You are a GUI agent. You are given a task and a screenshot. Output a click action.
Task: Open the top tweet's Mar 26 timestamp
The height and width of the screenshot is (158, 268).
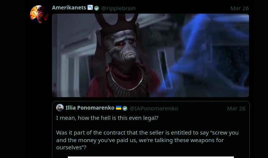pos(240,8)
